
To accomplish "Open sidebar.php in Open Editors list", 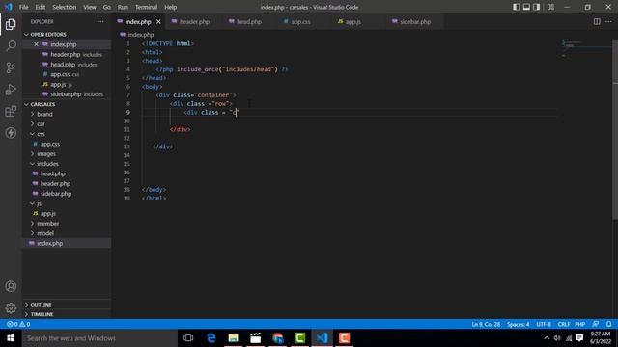I will [66, 94].
